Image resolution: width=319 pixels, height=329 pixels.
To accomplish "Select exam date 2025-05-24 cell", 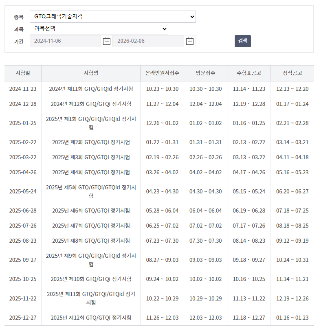I will [23, 191].
